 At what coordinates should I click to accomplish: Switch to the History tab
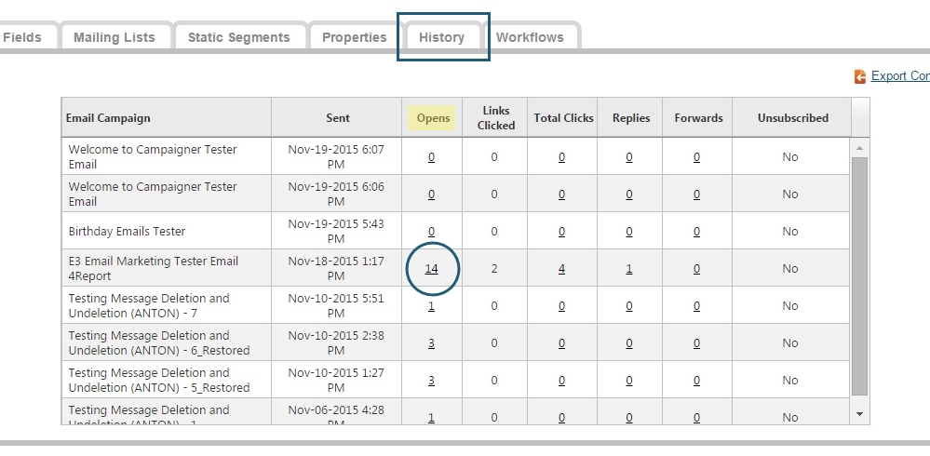tap(441, 37)
